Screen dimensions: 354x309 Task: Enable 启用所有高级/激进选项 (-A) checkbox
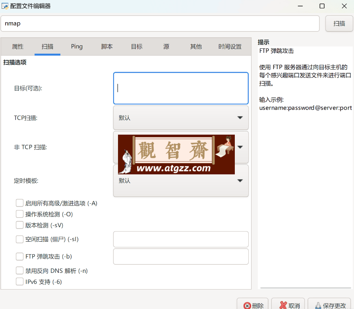[19, 203]
